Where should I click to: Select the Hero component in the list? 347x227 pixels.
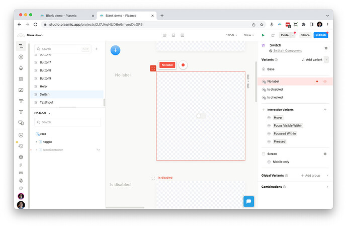point(43,86)
